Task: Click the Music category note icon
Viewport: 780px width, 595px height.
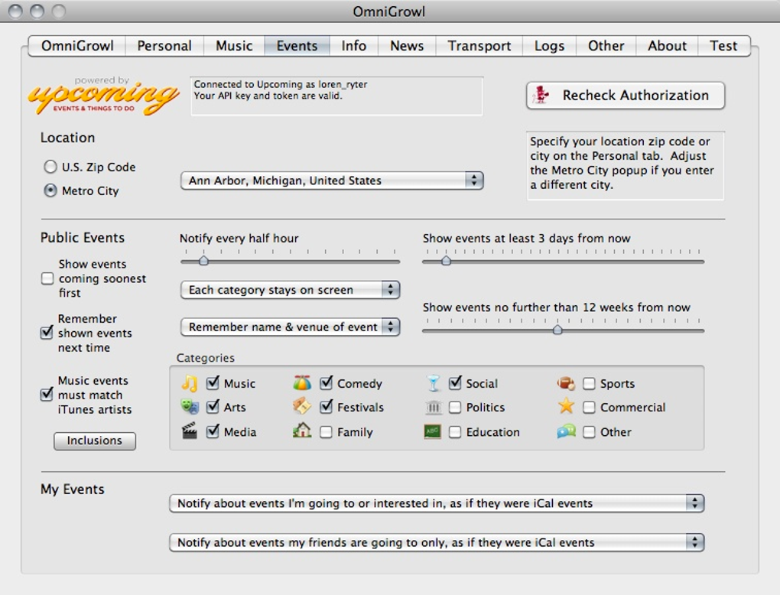Action: [190, 383]
